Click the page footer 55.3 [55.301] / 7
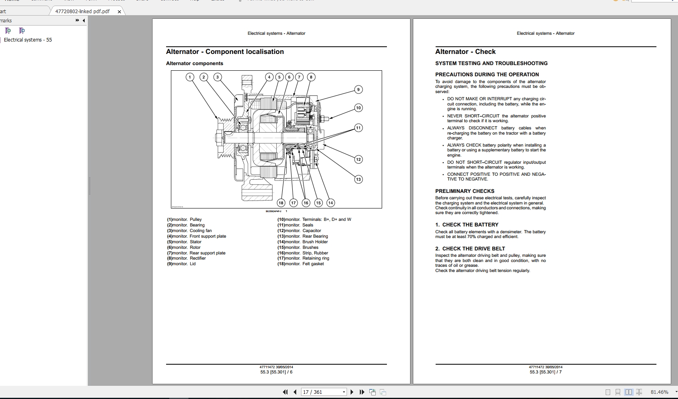Image resolution: width=678 pixels, height=399 pixels. click(545, 372)
